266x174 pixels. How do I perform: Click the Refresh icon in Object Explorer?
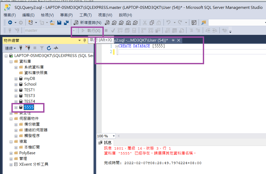point(49,48)
